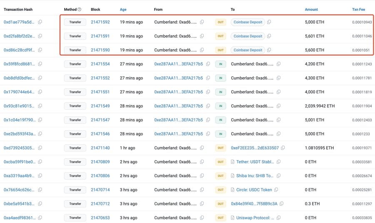Copy transaction hash 0x1790744e64

pos(40,92)
